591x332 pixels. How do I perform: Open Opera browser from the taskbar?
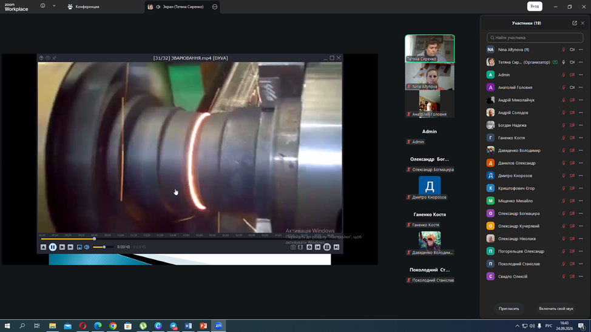point(83,326)
